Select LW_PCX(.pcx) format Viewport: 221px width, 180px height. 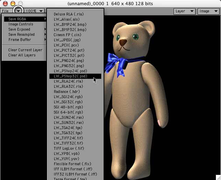point(75,45)
